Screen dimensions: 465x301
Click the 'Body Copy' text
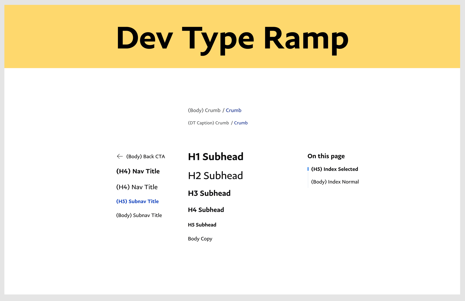pos(200,239)
